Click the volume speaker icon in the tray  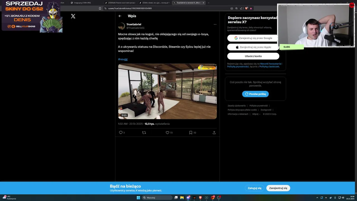343,198
